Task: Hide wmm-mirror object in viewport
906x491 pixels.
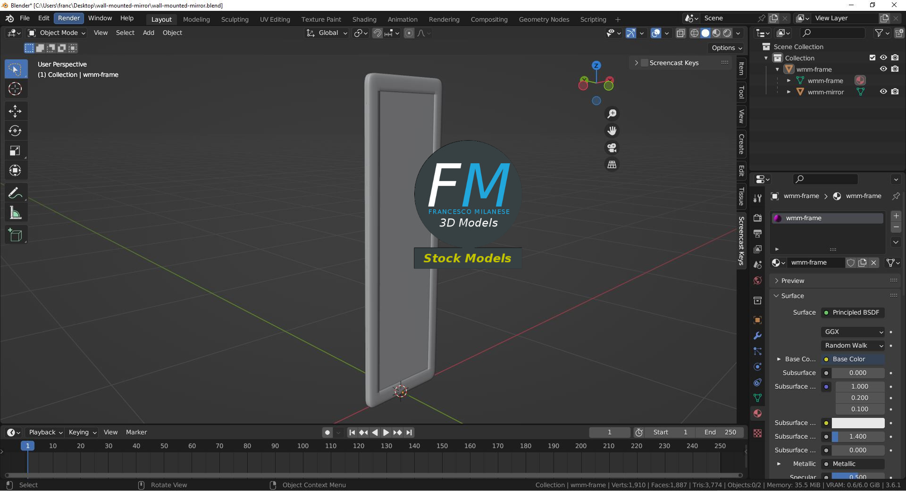Action: (x=883, y=92)
